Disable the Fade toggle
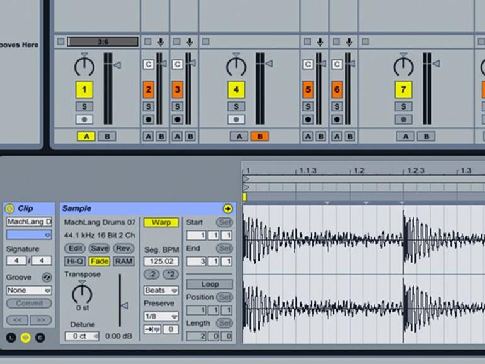Viewport: 485px width, 364px height. tap(99, 261)
